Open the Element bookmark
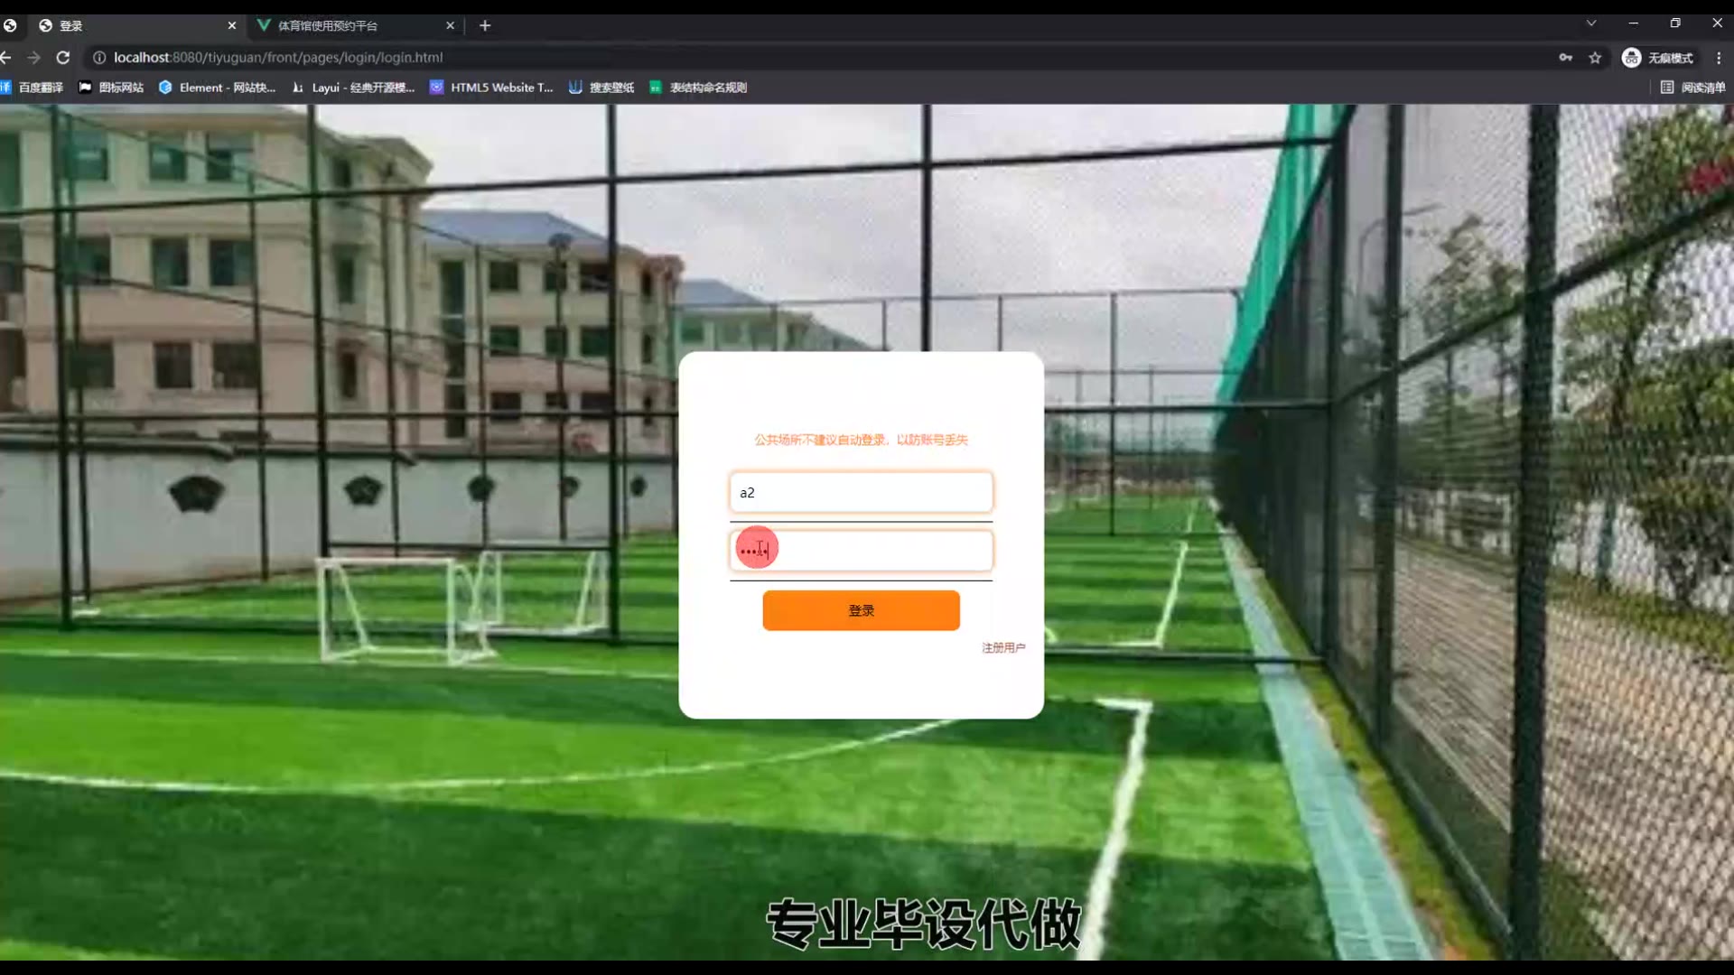 217,88
